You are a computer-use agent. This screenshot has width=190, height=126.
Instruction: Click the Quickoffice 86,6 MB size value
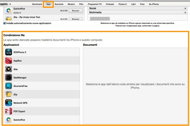click(64, 11)
